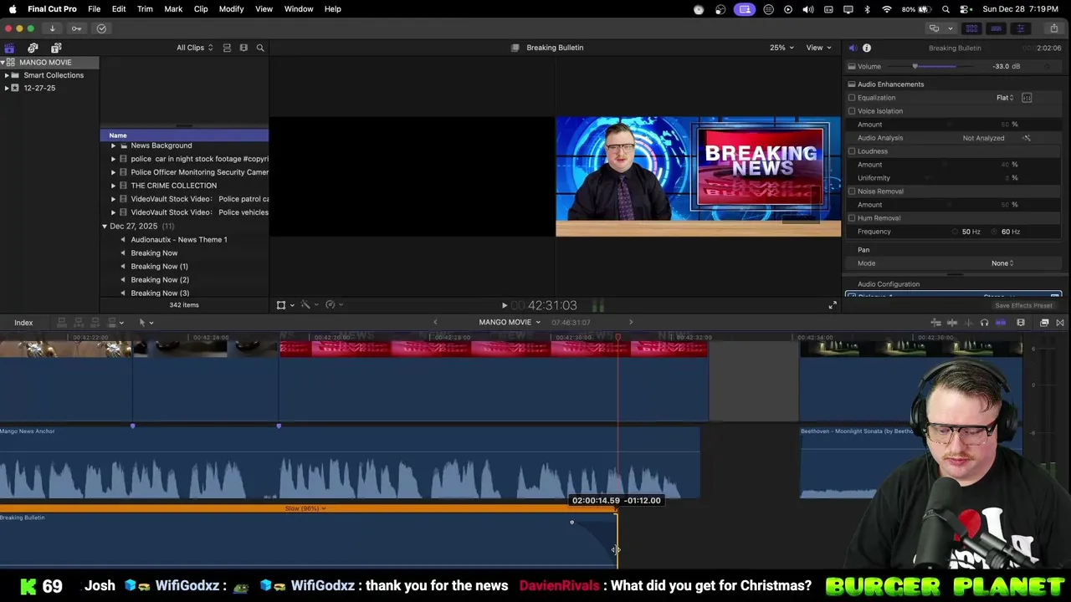Enable the Equalization checkbox
Viewport: 1071px width, 602px height.
point(852,98)
